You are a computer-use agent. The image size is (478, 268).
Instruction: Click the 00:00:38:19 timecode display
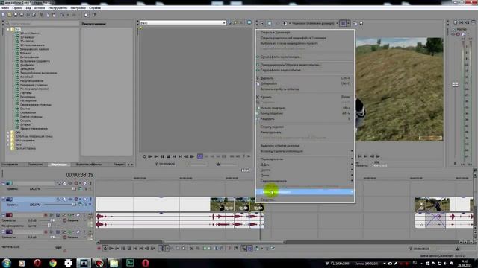[80, 175]
